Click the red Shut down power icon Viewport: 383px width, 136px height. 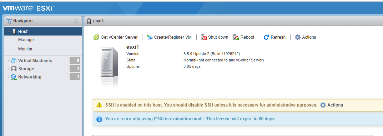(x=204, y=37)
